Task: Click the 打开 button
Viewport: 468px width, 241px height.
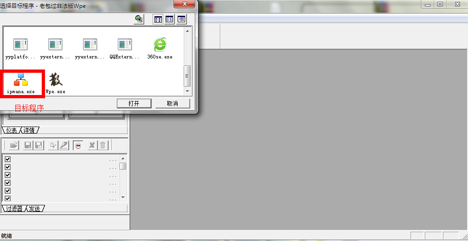Action: pyautogui.click(x=134, y=103)
